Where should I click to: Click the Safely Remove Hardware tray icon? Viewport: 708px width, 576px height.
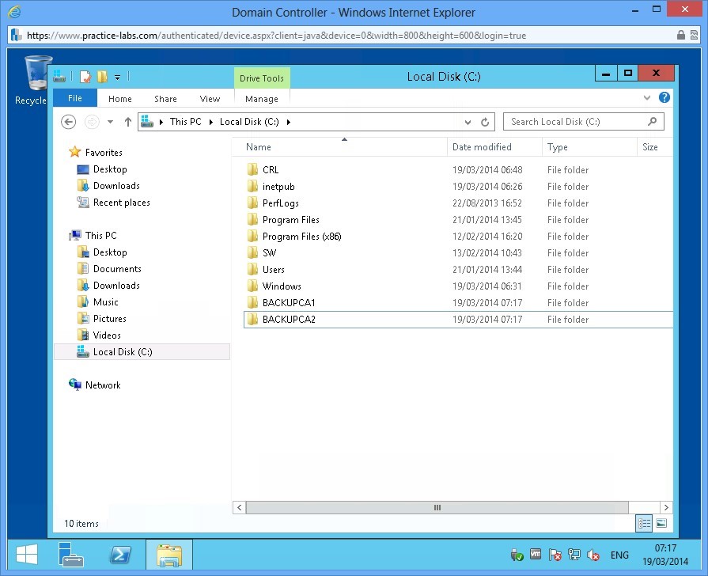tap(516, 555)
